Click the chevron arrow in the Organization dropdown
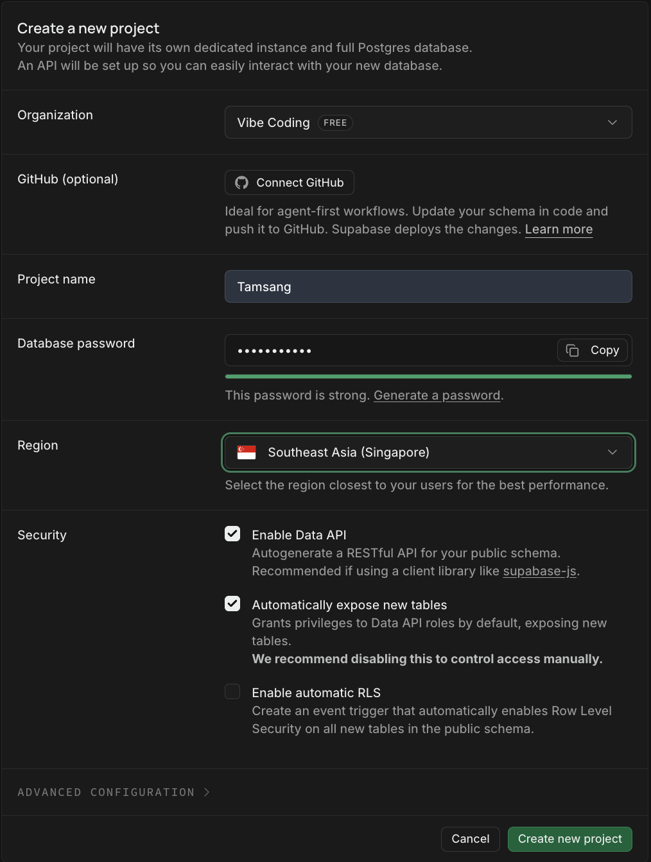This screenshot has height=862, width=651. 612,123
